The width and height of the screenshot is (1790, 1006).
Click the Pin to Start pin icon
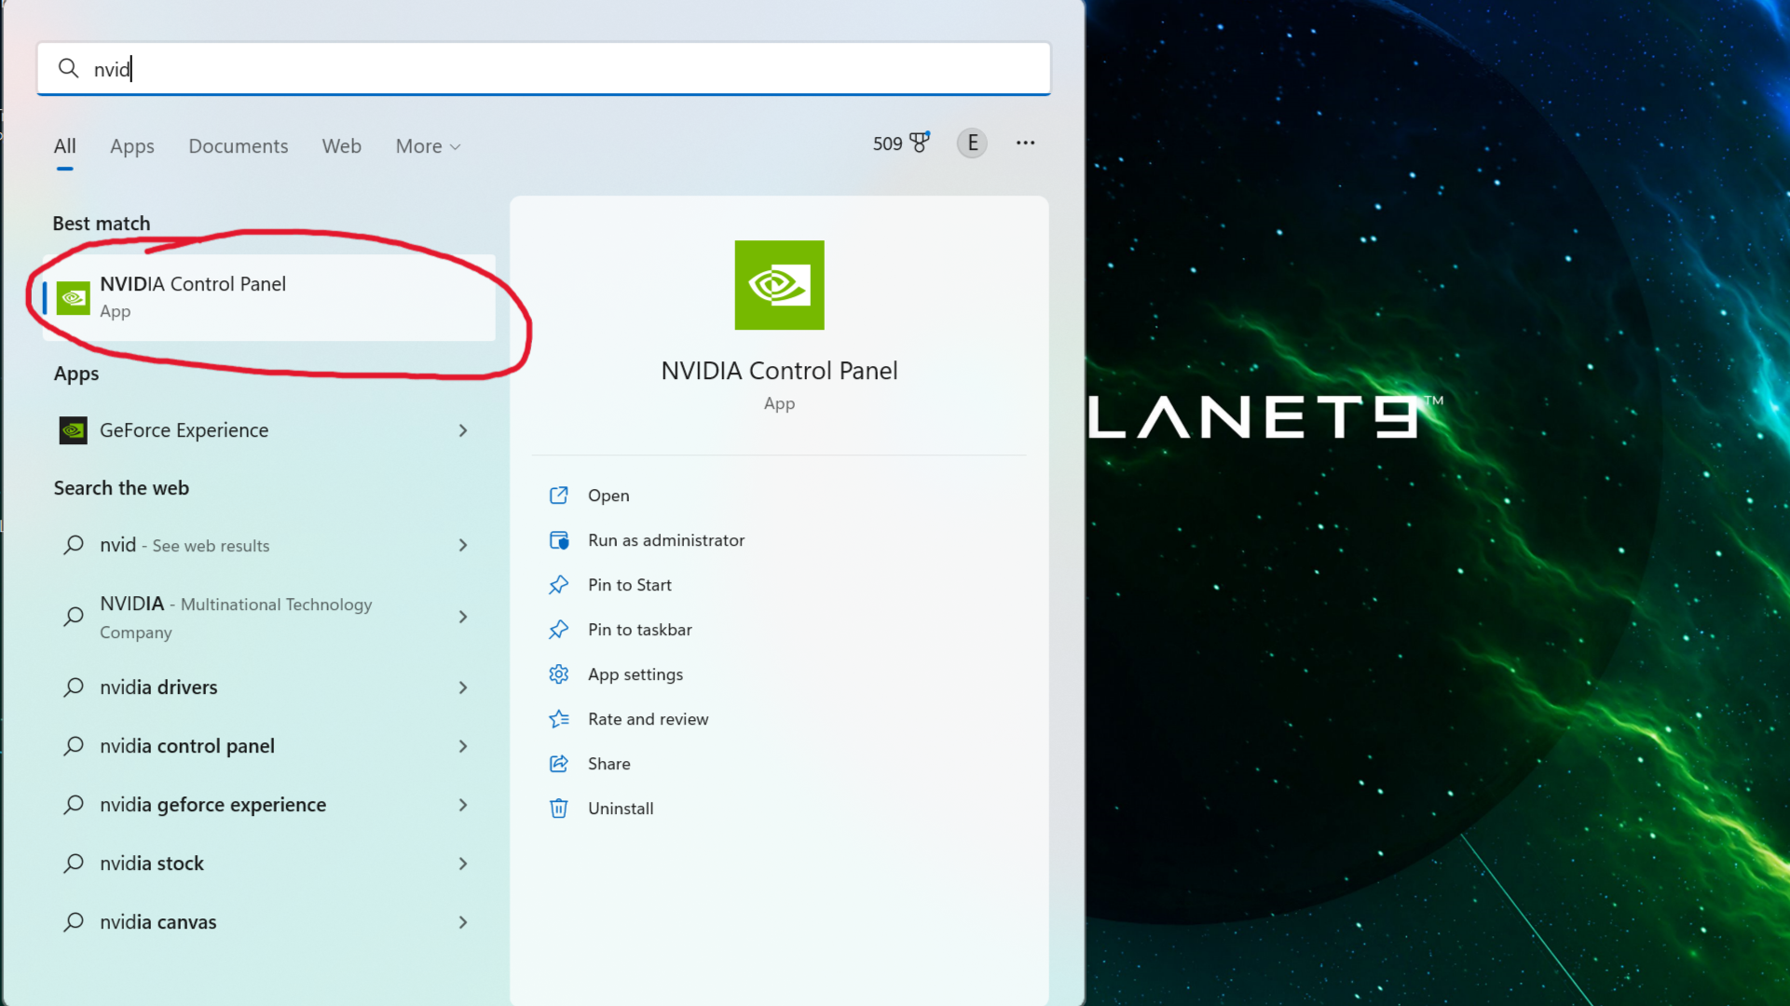point(559,585)
